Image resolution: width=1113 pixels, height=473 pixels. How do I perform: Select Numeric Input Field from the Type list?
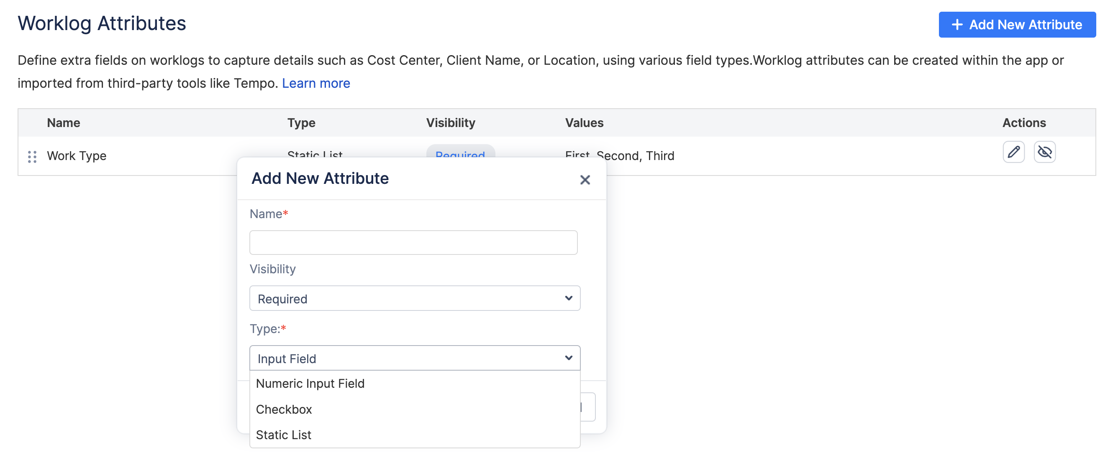point(310,383)
